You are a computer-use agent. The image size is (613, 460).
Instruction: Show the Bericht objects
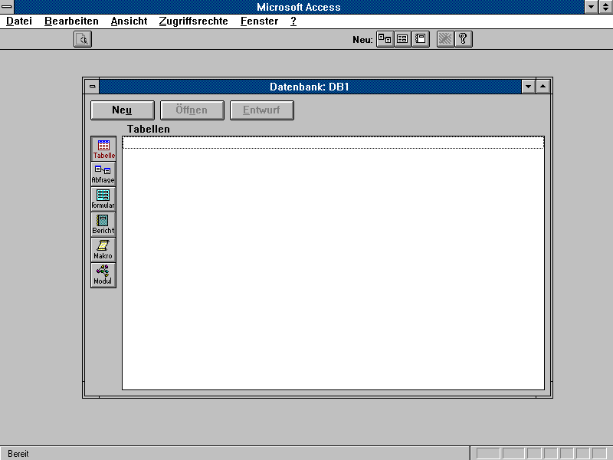click(103, 225)
